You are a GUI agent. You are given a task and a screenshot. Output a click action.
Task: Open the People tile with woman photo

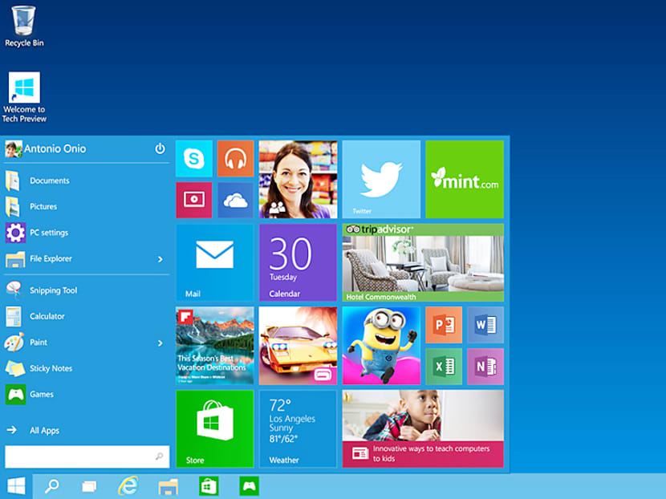click(298, 179)
